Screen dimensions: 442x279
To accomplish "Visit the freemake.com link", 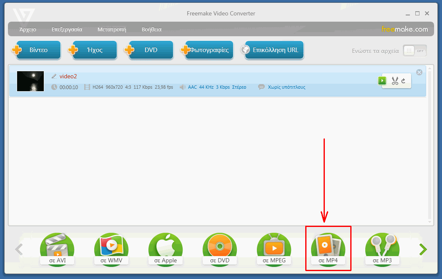I will 404,29.
